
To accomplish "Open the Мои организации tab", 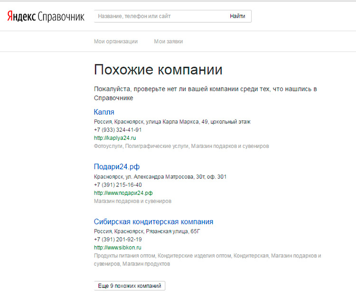I will tap(116, 41).
